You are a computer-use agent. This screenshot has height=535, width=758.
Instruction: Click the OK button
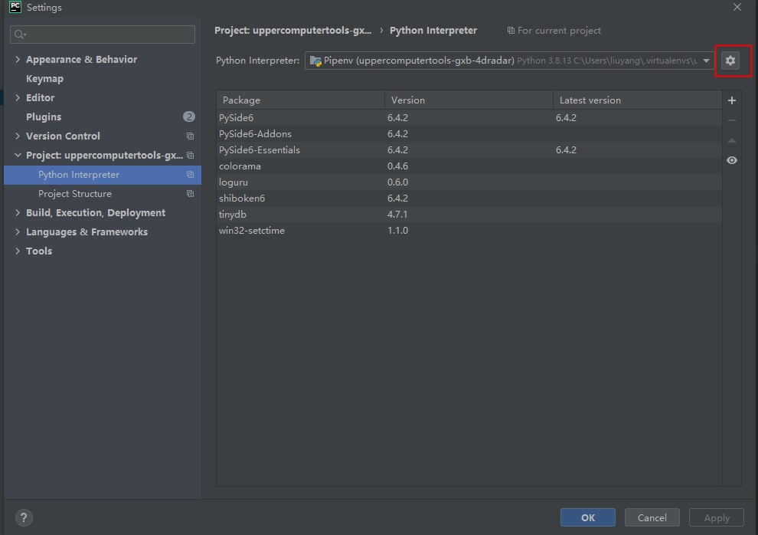(588, 517)
